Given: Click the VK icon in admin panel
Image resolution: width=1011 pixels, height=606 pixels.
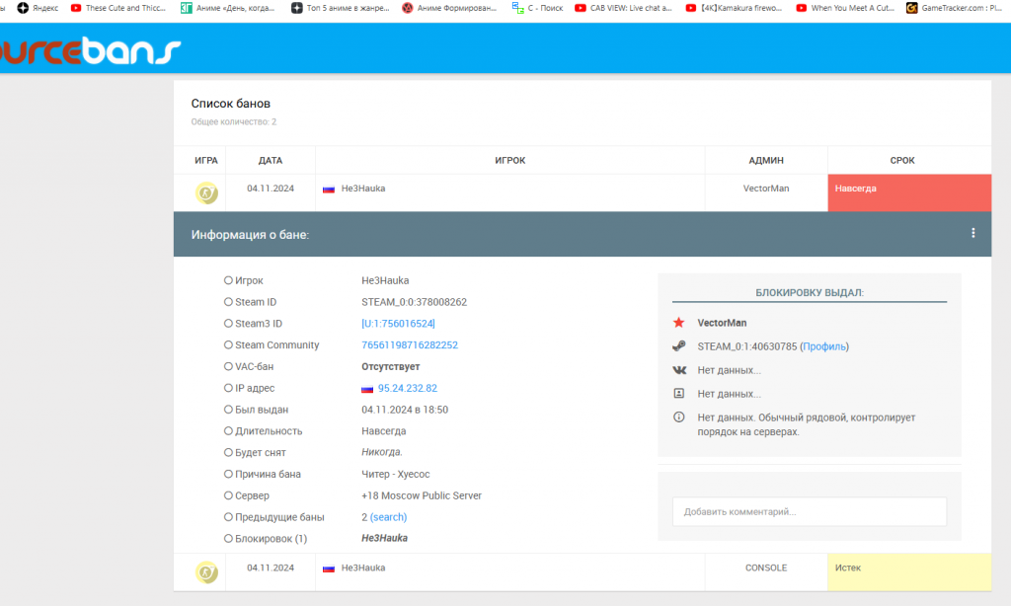Looking at the screenshot, I should [678, 370].
